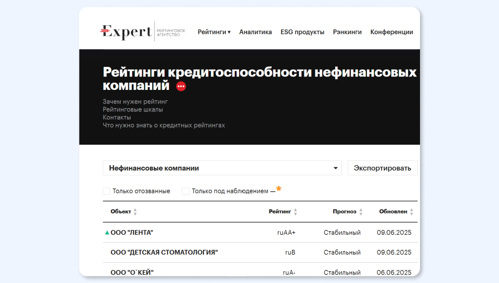The height and width of the screenshot is (283, 499).
Task: Sort the table by the Обновлен column arrows
Action: click(x=411, y=212)
